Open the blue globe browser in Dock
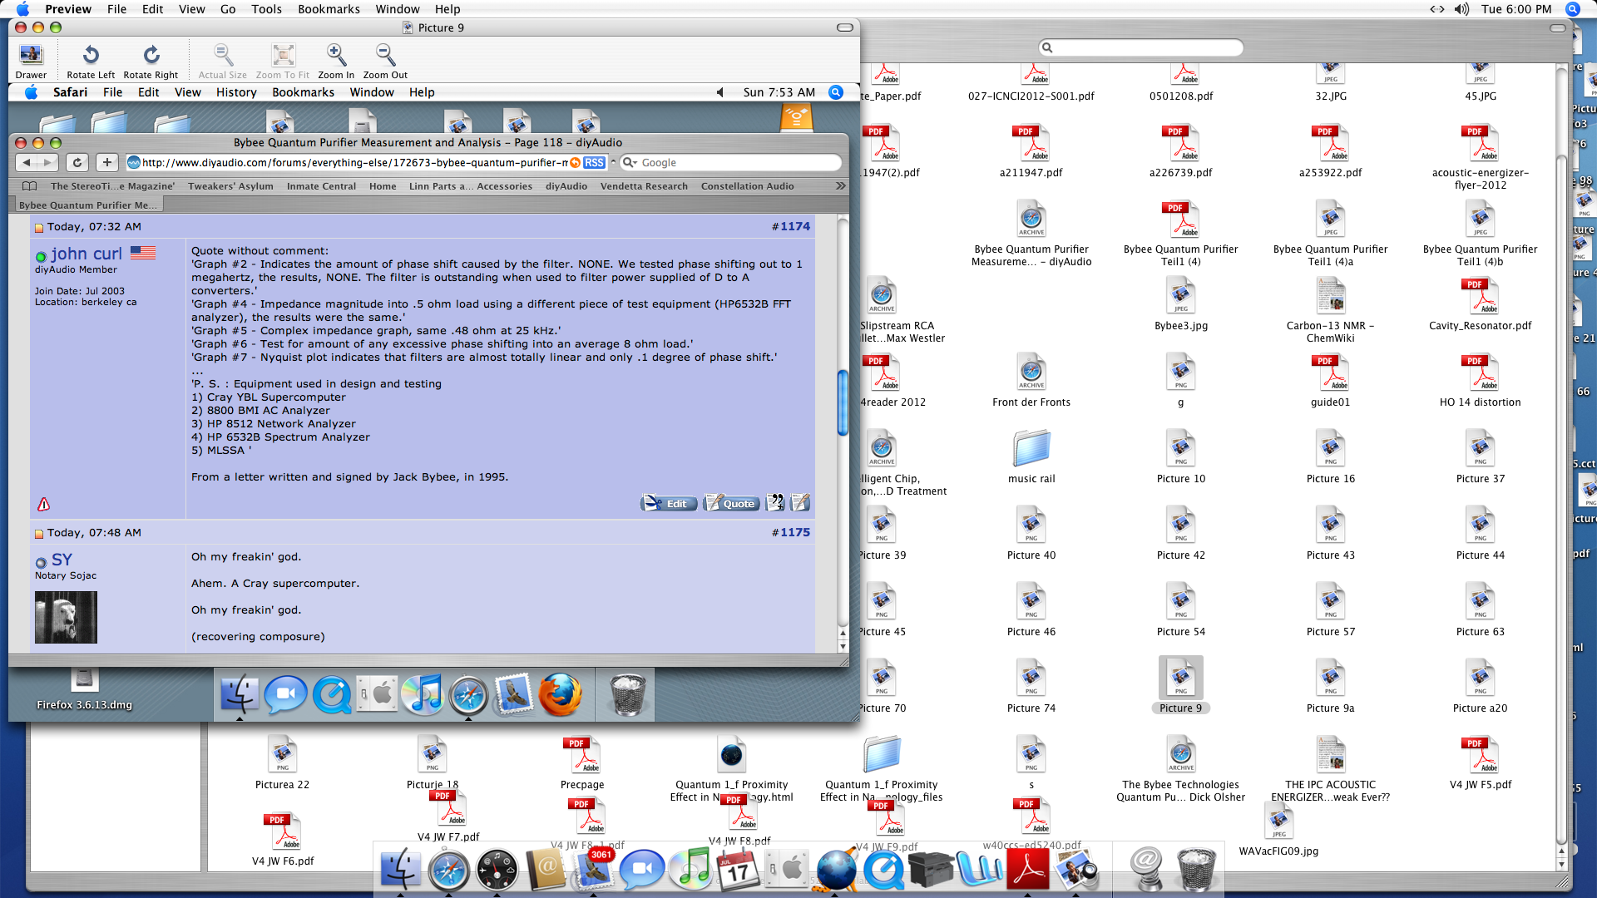This screenshot has width=1597, height=898. (835, 870)
